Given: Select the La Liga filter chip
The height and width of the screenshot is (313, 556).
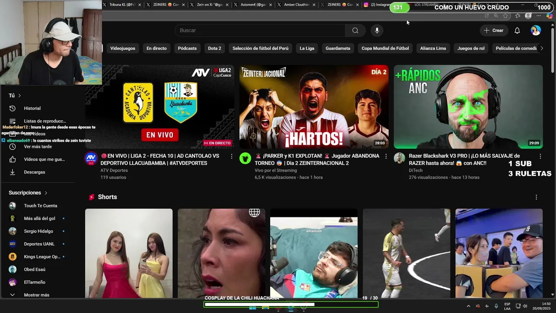Looking at the screenshot, I should coord(307,48).
